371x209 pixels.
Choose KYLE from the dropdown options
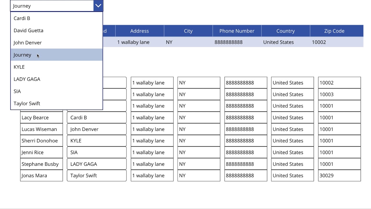[x=57, y=67]
